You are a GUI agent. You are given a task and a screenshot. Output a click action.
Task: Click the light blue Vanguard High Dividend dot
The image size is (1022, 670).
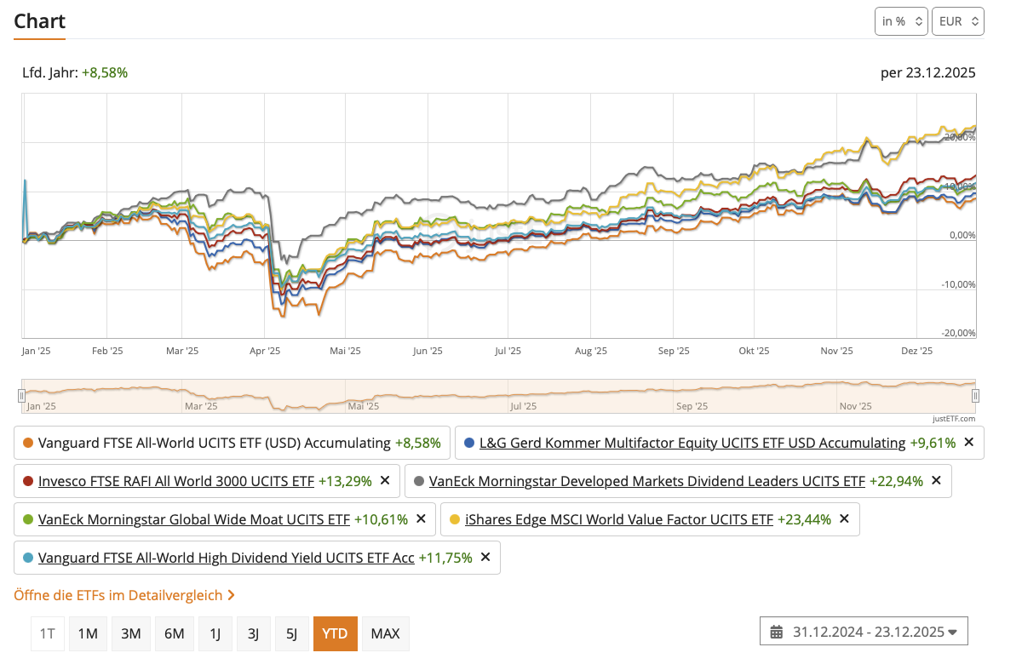click(x=29, y=558)
